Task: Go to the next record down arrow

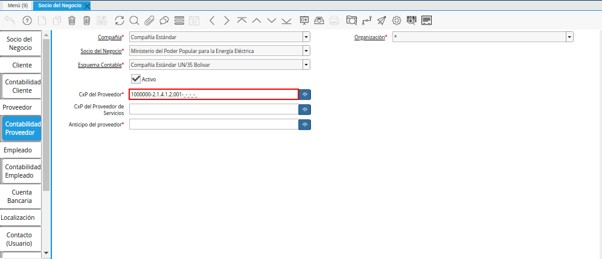Action: click(x=272, y=20)
